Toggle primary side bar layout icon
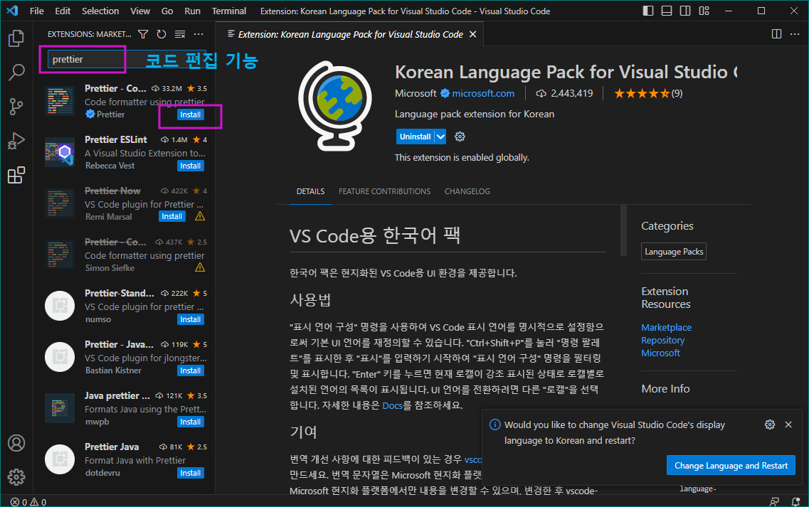809x507 pixels. click(648, 11)
